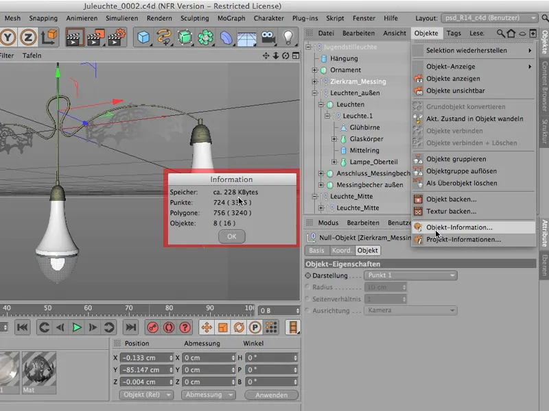
Task: Open the green array modeling objects icon
Action: tap(205, 37)
